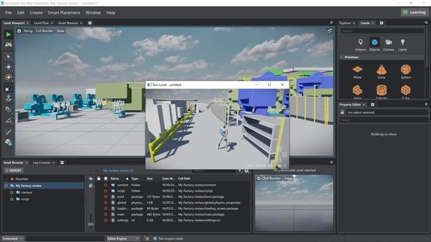Select the Helpers category icon
This screenshot has width=431, height=242.
coord(360,45)
